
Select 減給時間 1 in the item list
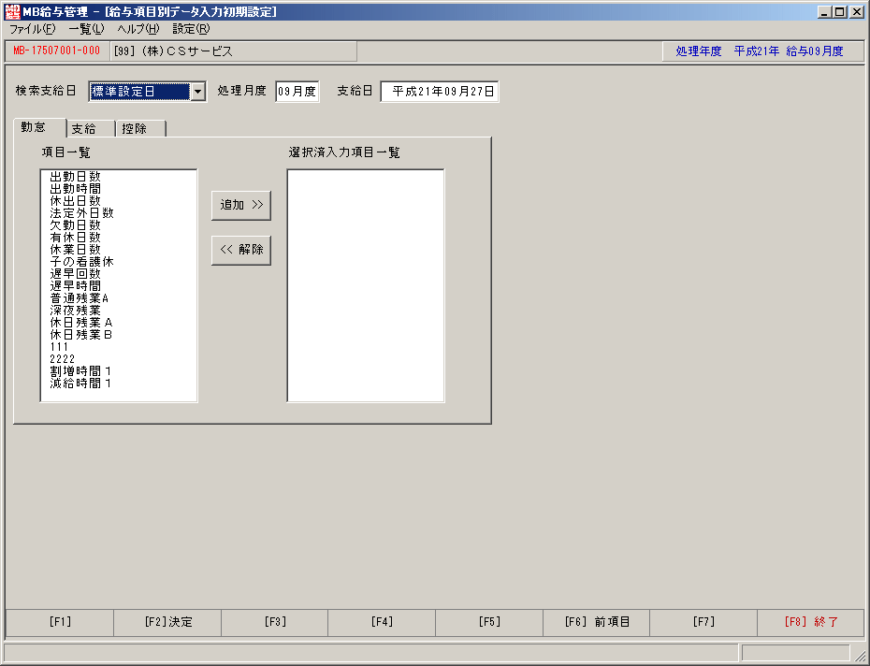pyautogui.click(x=80, y=384)
